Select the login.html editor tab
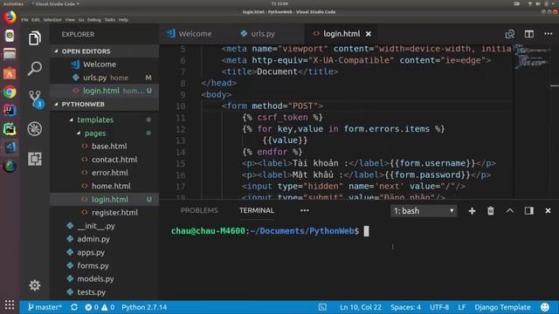559x314 pixels. pos(342,34)
